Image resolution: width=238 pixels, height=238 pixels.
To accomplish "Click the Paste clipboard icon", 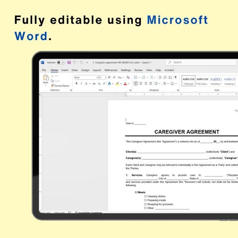I will tap(46, 78).
